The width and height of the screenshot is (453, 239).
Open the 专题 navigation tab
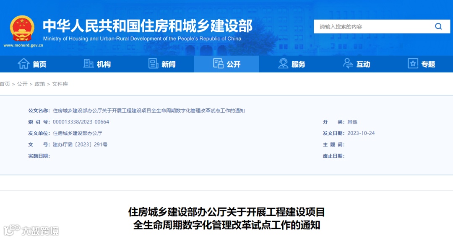coord(421,64)
